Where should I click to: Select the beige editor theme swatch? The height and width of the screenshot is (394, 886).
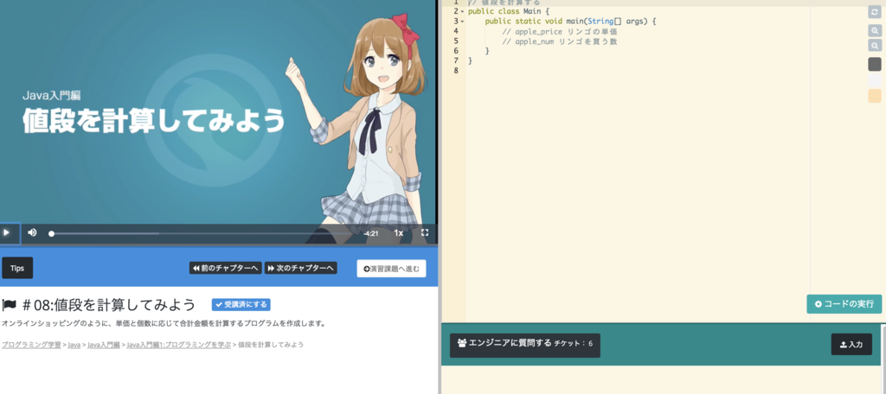[x=874, y=96]
